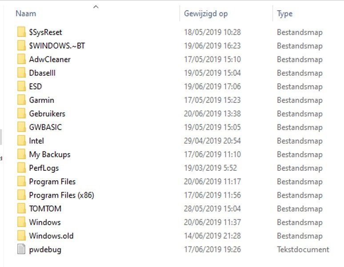Select the Intel folder icon

point(21,141)
